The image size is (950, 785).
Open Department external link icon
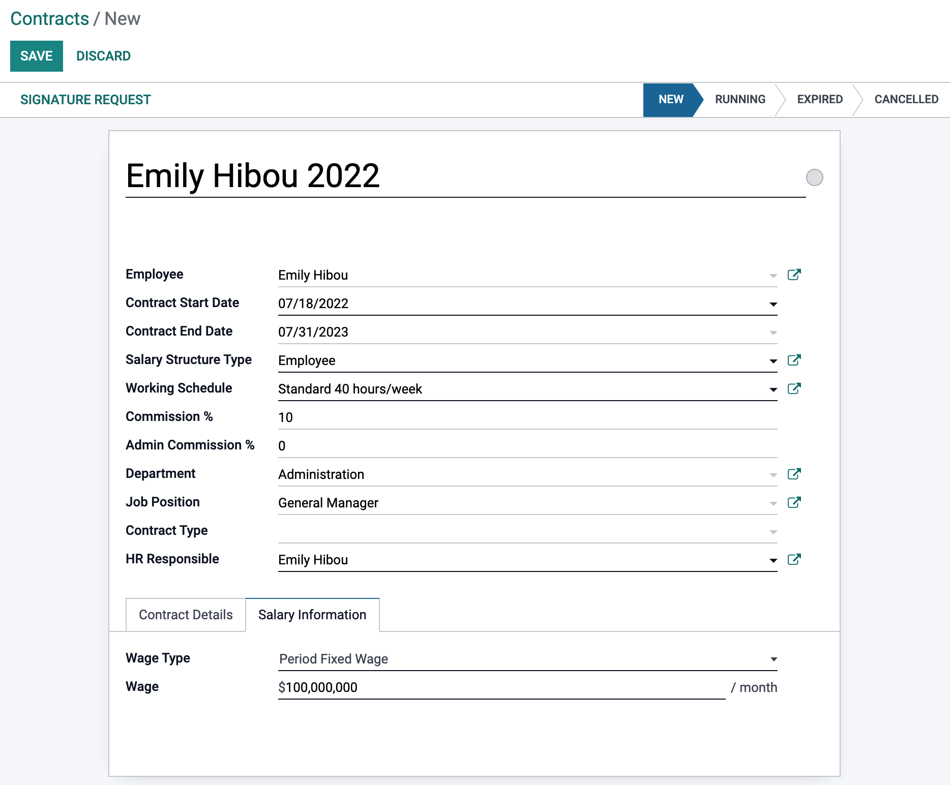[x=794, y=474]
